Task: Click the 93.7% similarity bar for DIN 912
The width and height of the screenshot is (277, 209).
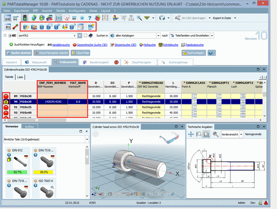Action: 17,172
